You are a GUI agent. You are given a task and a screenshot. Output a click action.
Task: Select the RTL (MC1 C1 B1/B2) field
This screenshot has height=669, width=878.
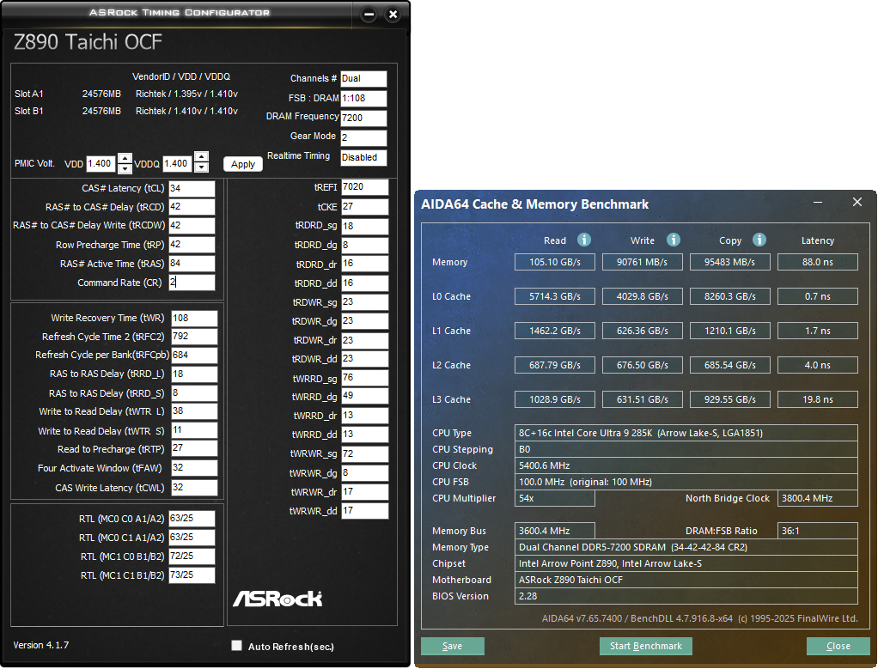tap(192, 575)
